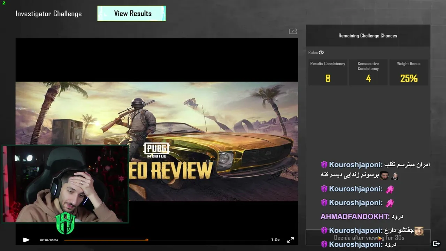Click the webcam overlay of streamer

pos(66,184)
